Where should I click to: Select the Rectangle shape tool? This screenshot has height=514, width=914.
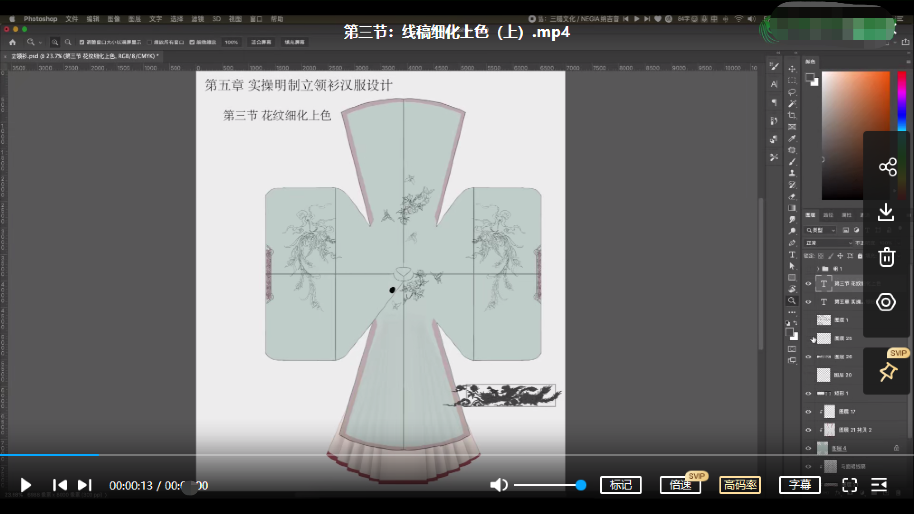click(792, 278)
